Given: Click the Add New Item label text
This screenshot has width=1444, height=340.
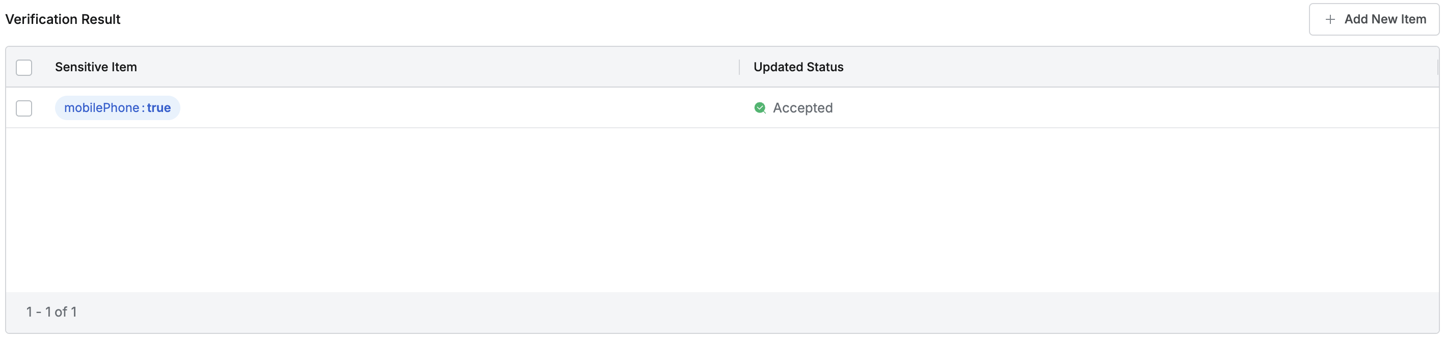Looking at the screenshot, I should click(1385, 20).
